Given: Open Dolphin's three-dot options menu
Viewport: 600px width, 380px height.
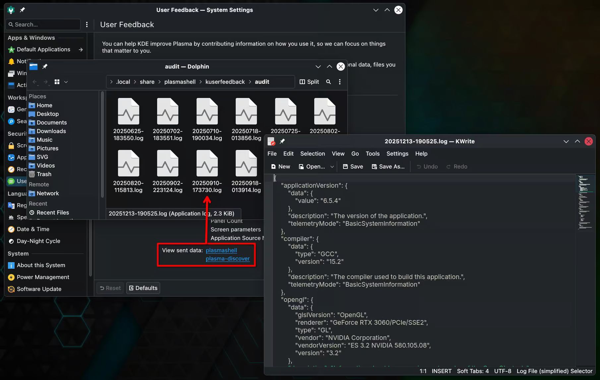Looking at the screenshot, I should [x=339, y=82].
